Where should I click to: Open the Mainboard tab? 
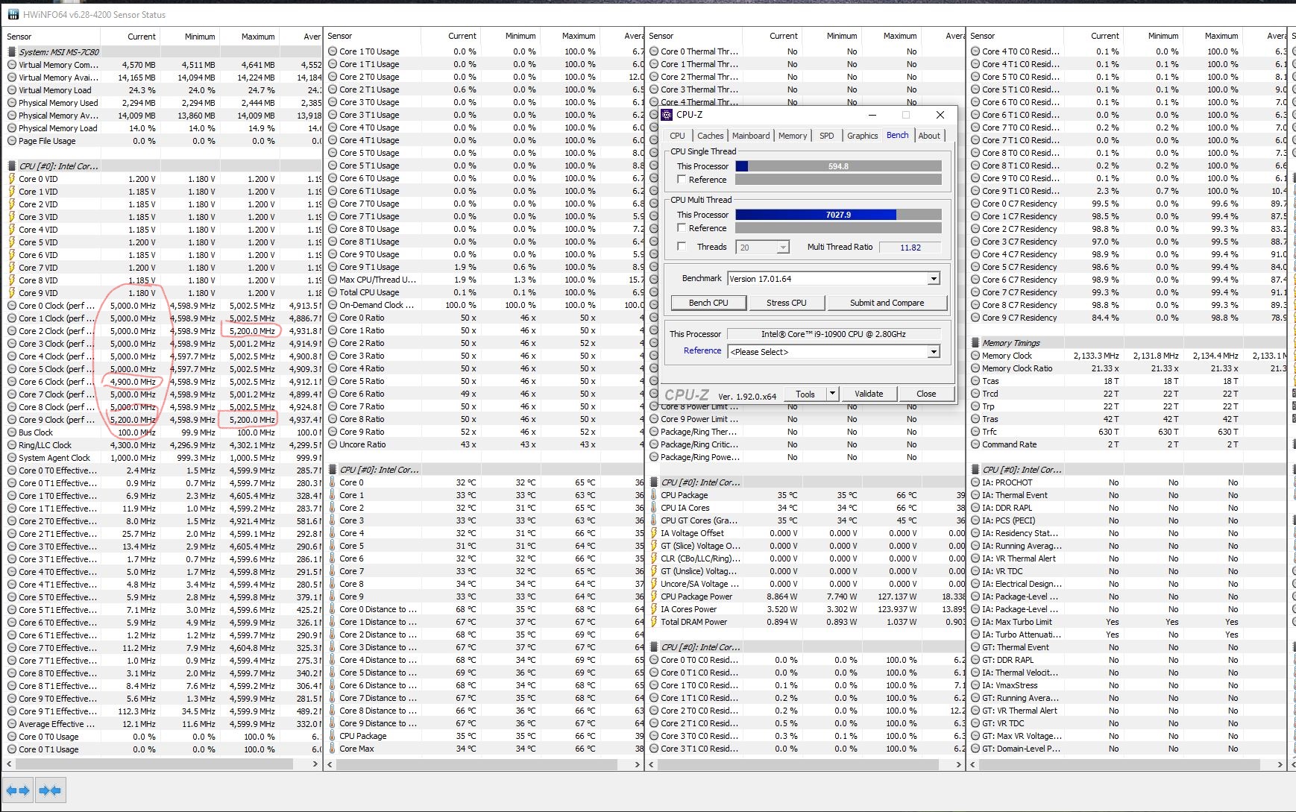(x=751, y=136)
